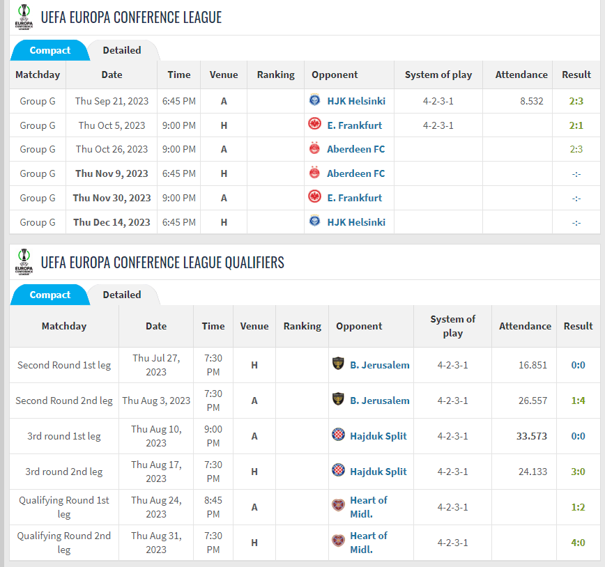This screenshot has height=567, width=605.
Task: Open Detailed tab in Qualifiers section
Action: [x=122, y=295]
